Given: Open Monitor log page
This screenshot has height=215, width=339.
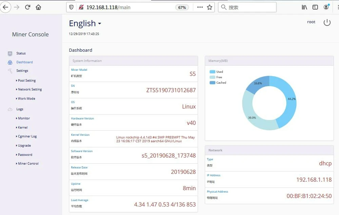Looking at the screenshot, I should 23,119.
